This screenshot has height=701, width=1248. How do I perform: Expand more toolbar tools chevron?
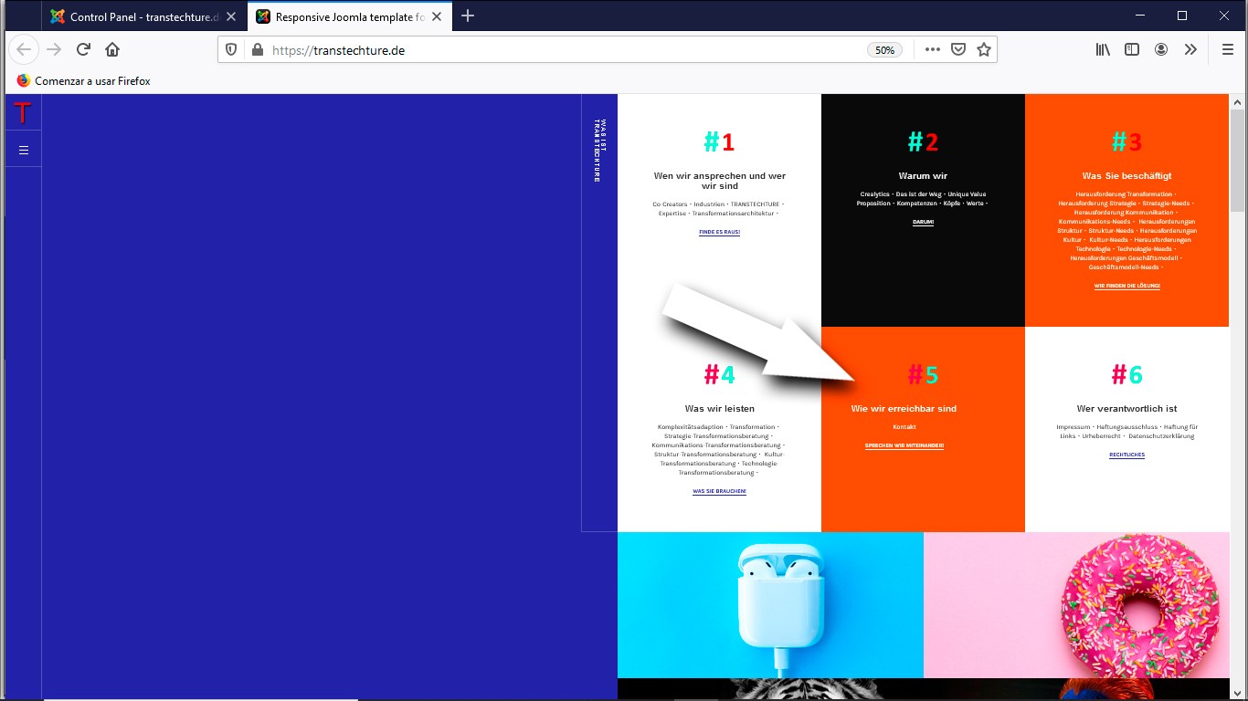tap(1190, 50)
